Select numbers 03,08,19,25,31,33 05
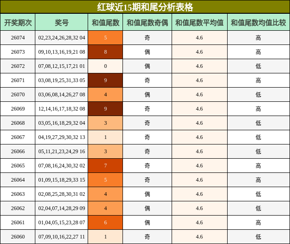 [61, 80]
